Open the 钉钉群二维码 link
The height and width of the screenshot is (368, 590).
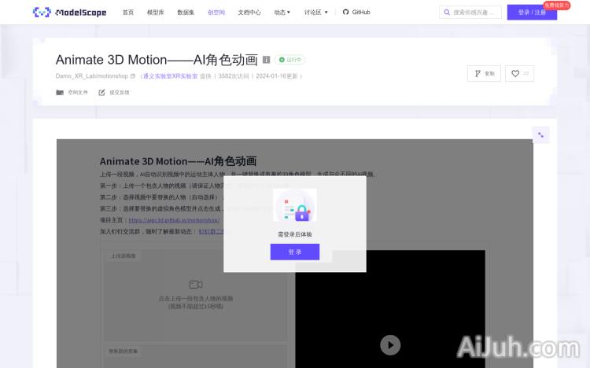[x=212, y=231]
